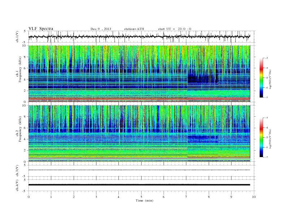This screenshot has height=221, width=286.
Task: Click the ch.2 colorbar label 'log(PSD)(V²/Hz)'
Action: click(x=270, y=138)
